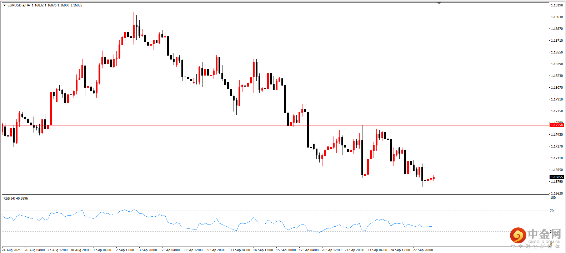Viewport: 566px width, 253px height.
Task: Click the 27 Aug 12:00 time label
Action: [x=57, y=250]
